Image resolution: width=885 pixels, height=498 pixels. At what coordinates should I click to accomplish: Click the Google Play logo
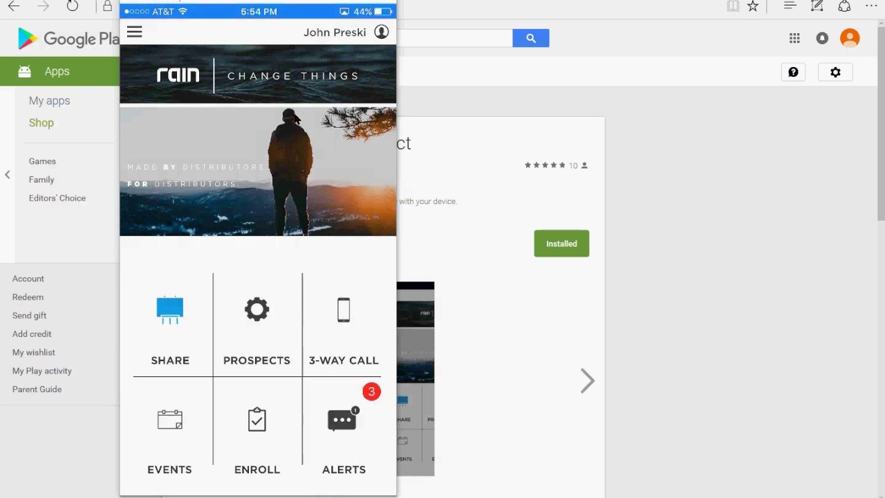click(68, 39)
